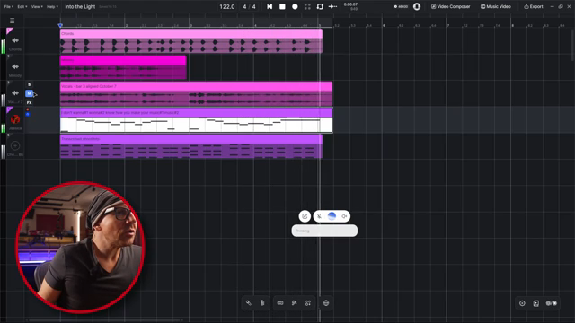Click the double-circle icon at bottom right
Image resolution: width=575 pixels, height=323 pixels.
(x=551, y=303)
